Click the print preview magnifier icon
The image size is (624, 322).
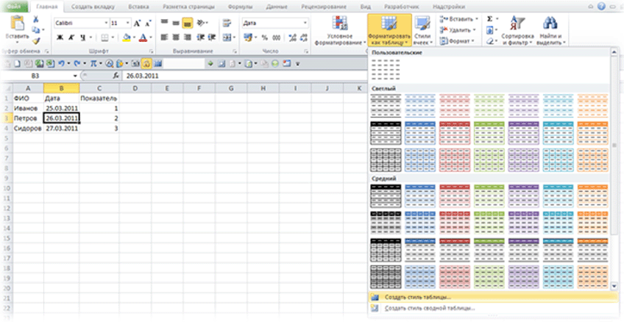(x=110, y=64)
